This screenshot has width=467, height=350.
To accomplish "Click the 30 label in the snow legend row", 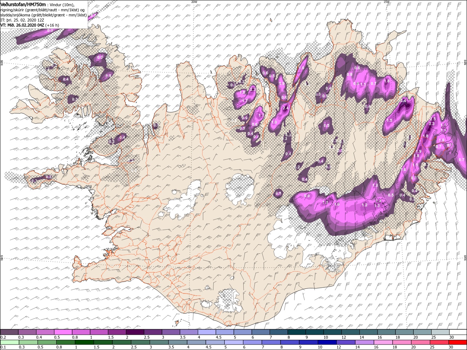I will tap(452, 337).
